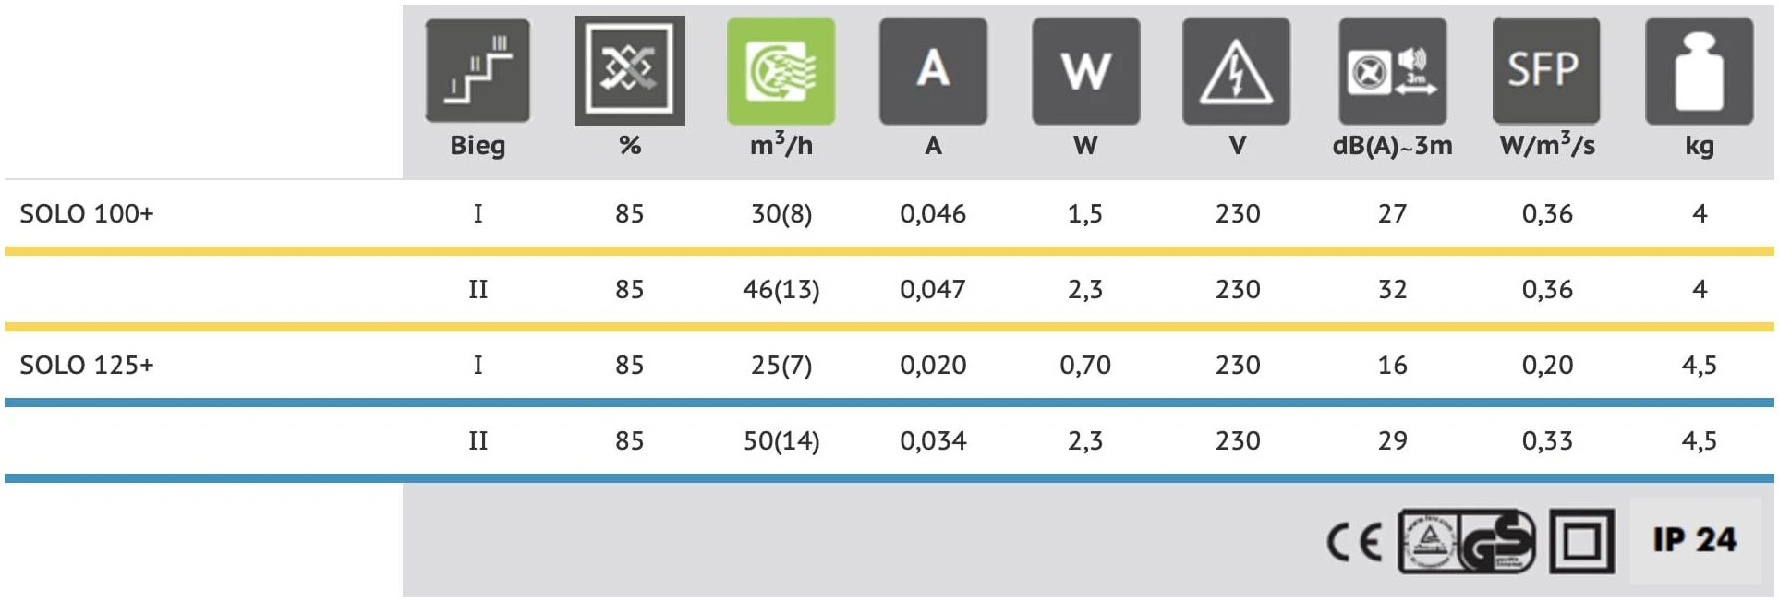Viewport: 1779px width, 602px height.
Task: Click the SFP icon
Action: tap(1545, 71)
